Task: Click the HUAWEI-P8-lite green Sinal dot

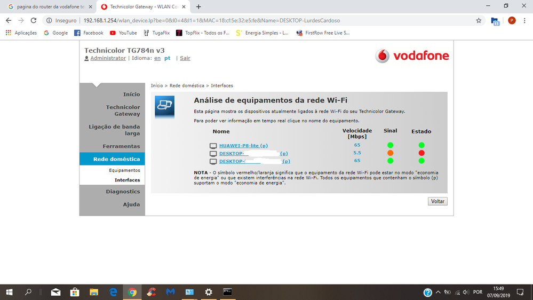Action: click(390, 145)
